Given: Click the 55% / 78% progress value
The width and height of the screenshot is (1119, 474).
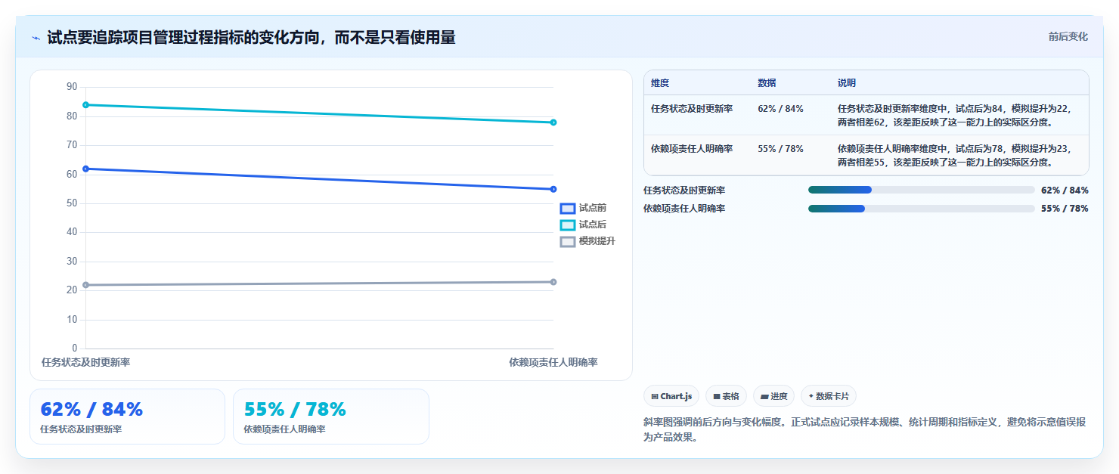Looking at the screenshot, I should pos(1065,209).
